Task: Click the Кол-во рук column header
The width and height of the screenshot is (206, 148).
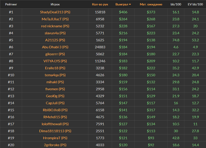Action: tap(100, 4)
